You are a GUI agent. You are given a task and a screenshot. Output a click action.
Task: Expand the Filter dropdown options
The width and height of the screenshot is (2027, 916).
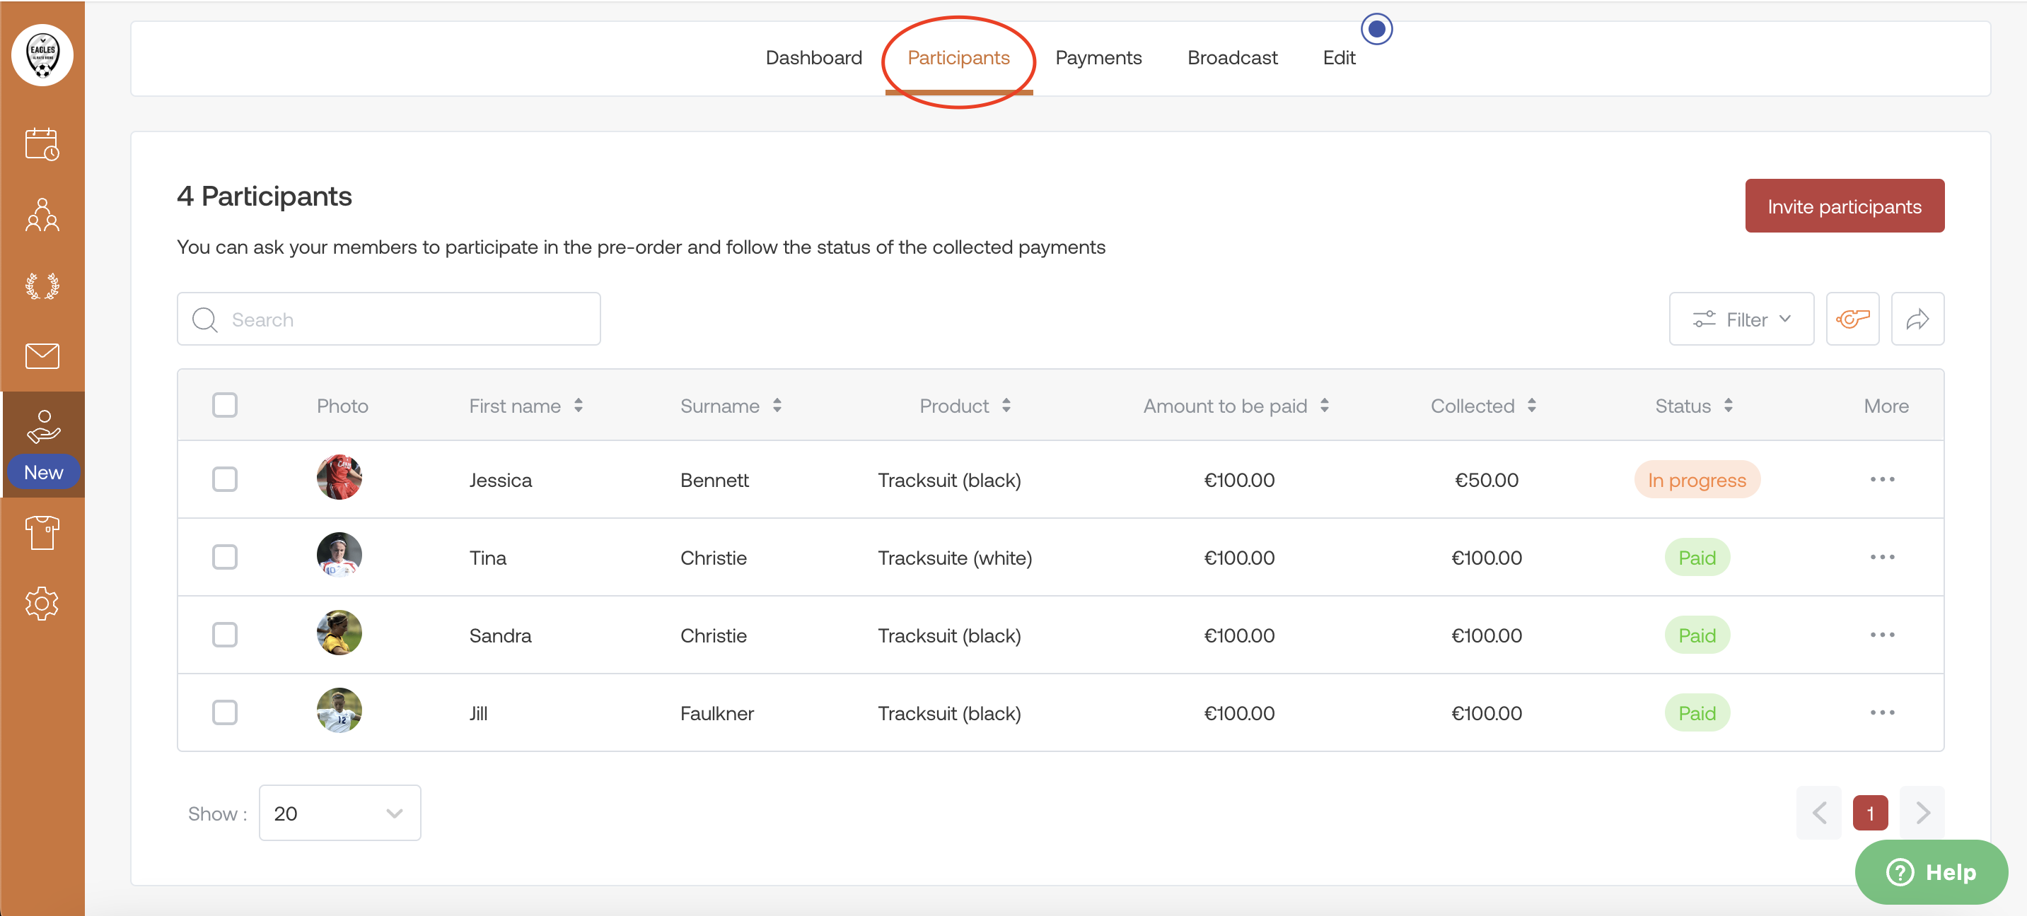pyautogui.click(x=1741, y=319)
